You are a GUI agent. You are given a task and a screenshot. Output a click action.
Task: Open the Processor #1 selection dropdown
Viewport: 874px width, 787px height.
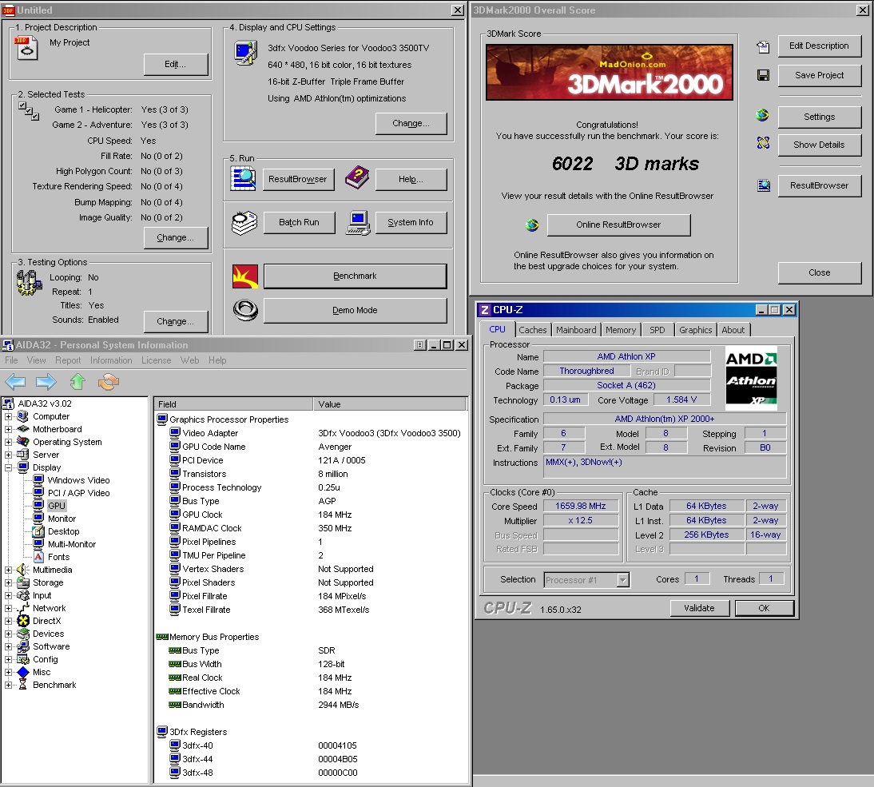(x=623, y=580)
